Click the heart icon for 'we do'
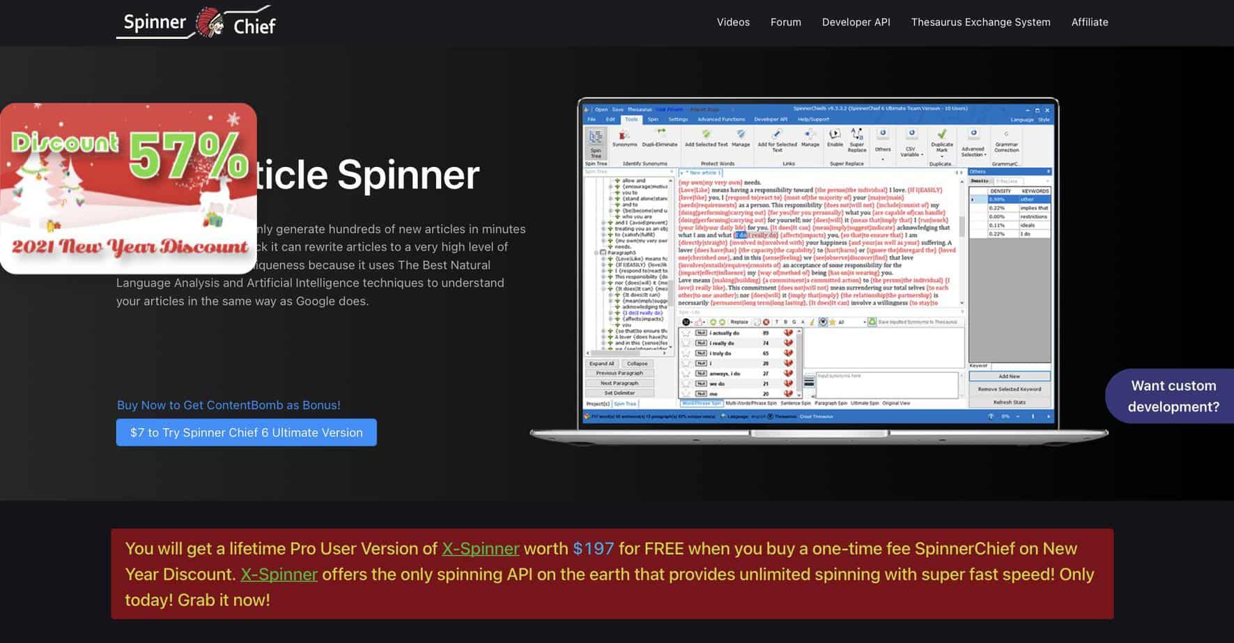Viewport: 1234px width, 643px height. [x=788, y=383]
